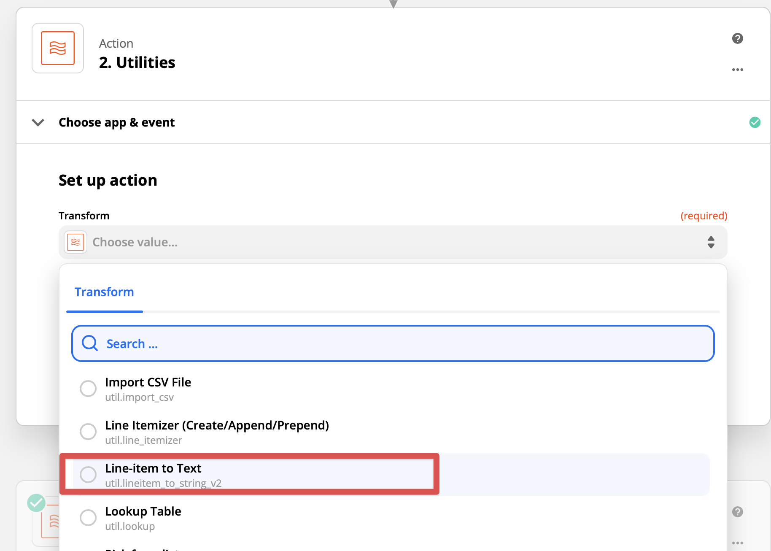The image size is (771, 551).
Task: Click the 'Lookup Table' label
Action: (x=143, y=511)
